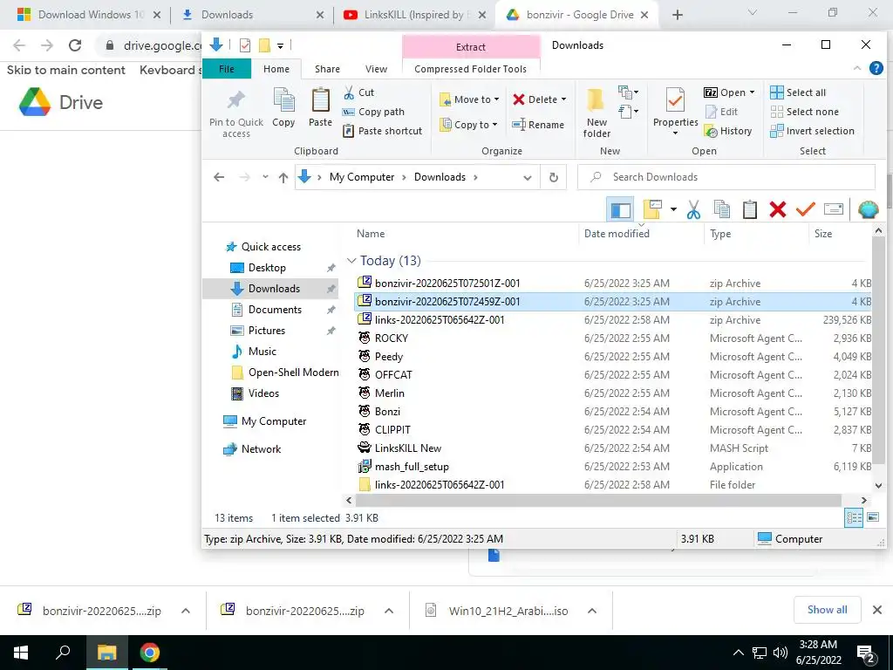Select Documents in the navigation pane
This screenshot has height=670, width=893.
275,310
